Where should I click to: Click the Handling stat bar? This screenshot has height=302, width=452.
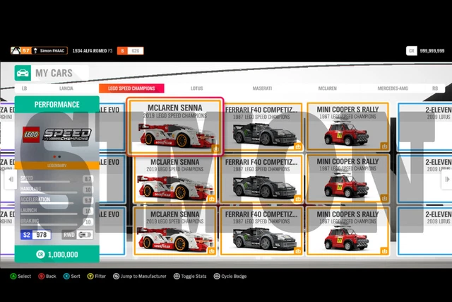pyautogui.click(x=49, y=192)
